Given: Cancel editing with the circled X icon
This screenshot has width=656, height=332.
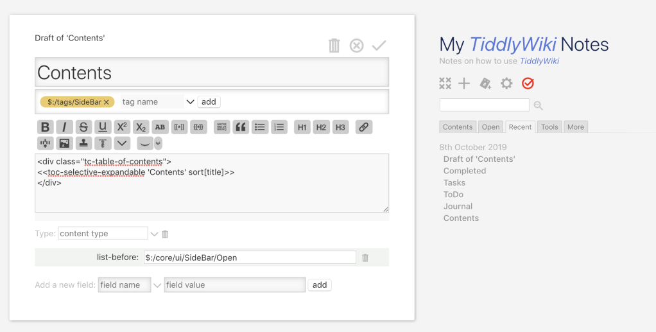Looking at the screenshot, I should click(356, 46).
